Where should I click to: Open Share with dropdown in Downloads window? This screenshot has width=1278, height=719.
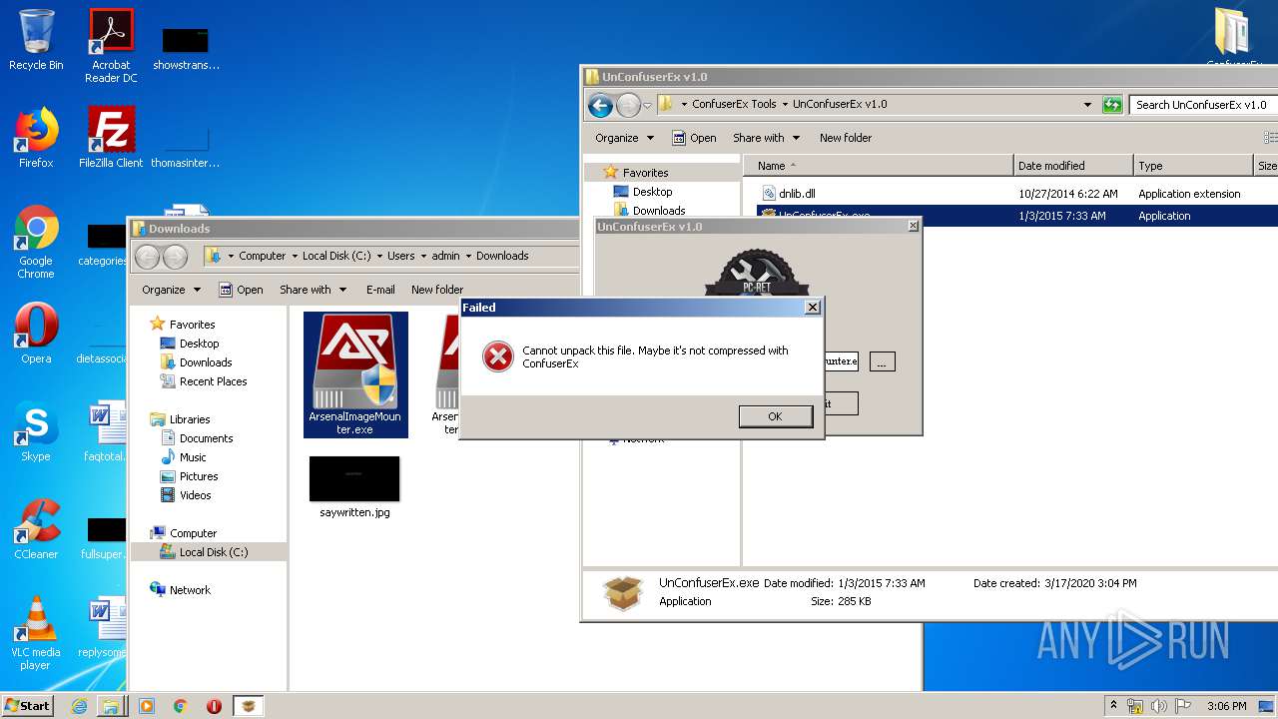tap(313, 290)
